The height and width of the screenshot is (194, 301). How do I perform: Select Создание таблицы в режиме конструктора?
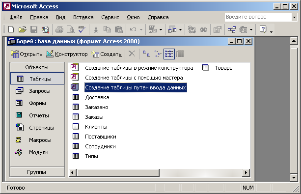[x=132, y=68]
